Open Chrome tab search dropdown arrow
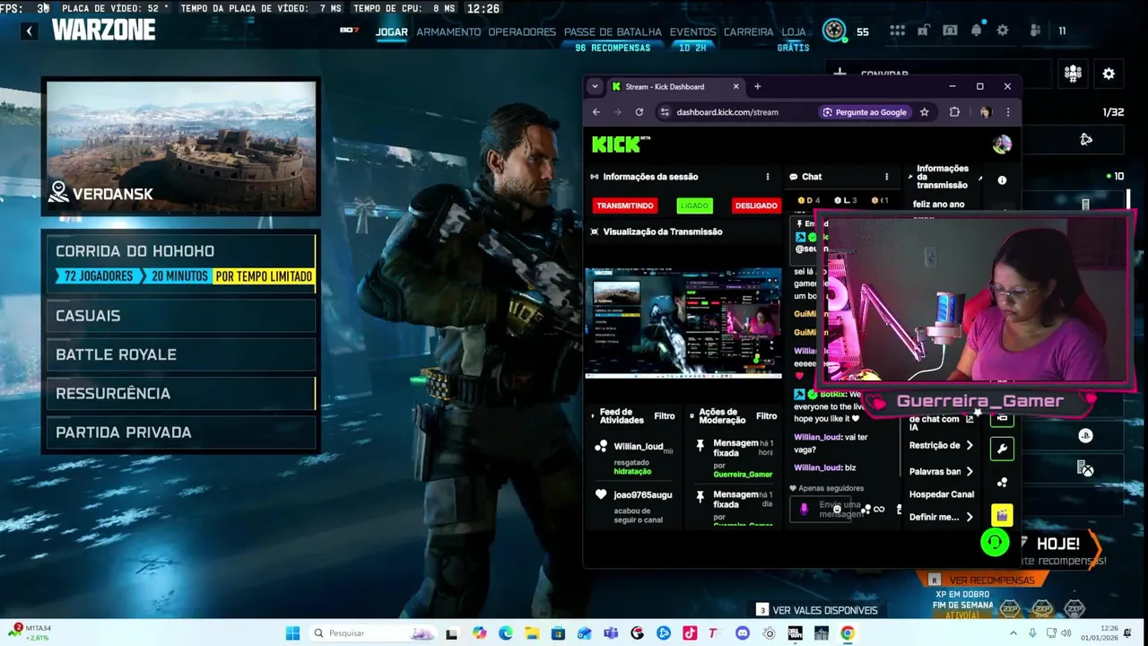This screenshot has width=1148, height=646. (x=595, y=86)
